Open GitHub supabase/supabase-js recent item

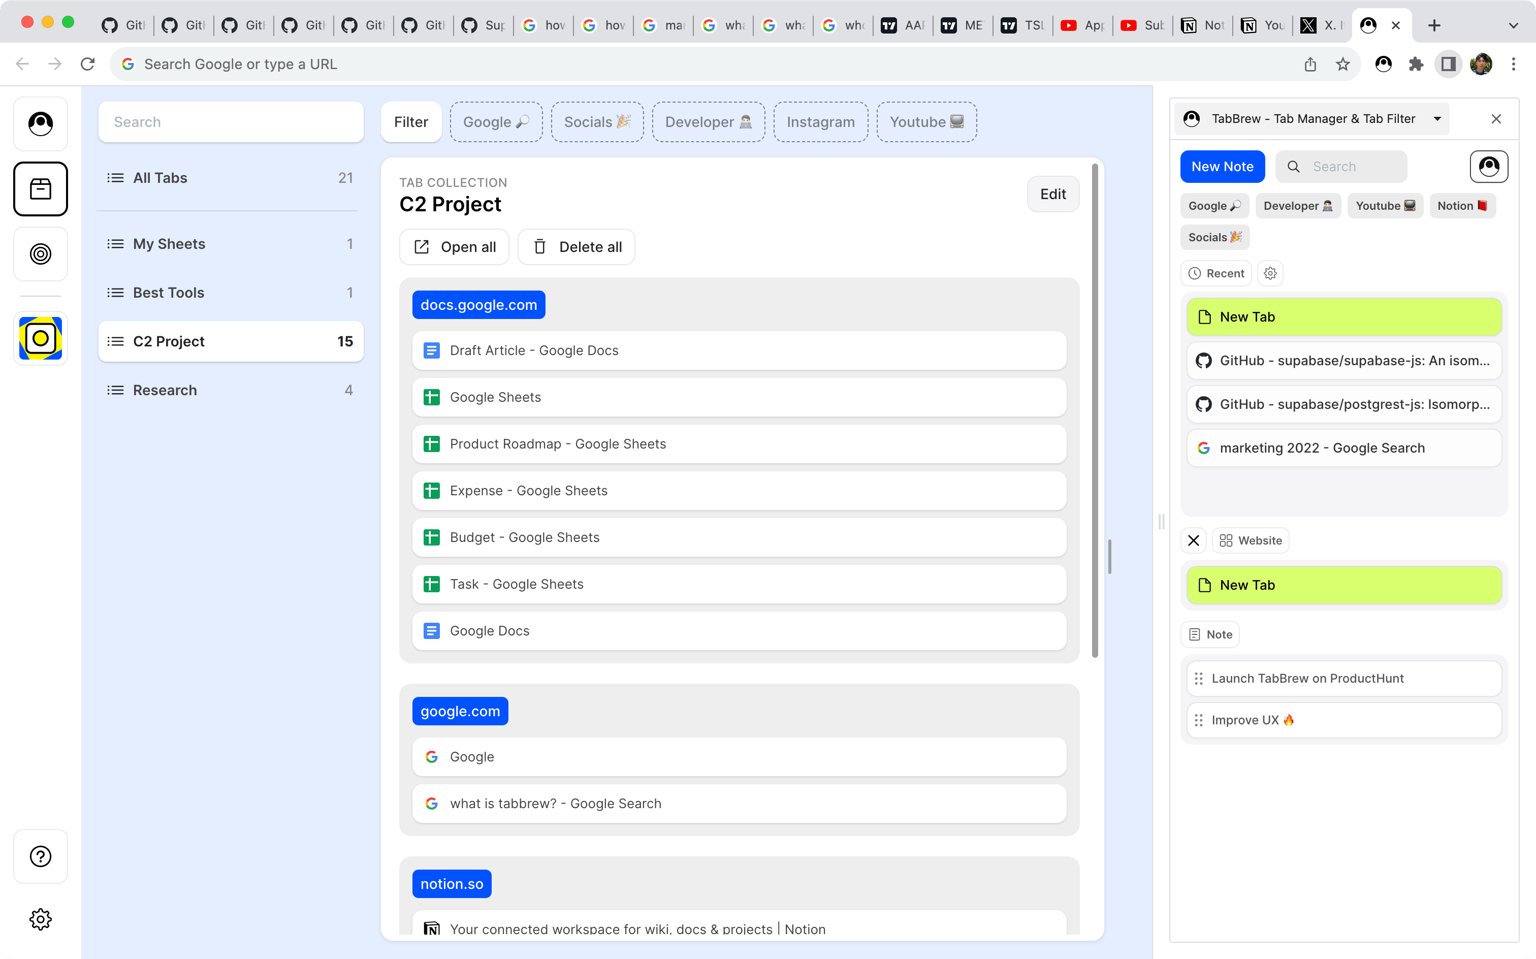click(1344, 361)
